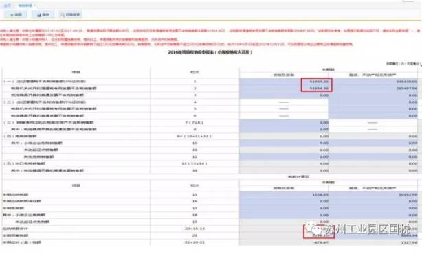Select the row 15 goods-column tax-payable cell

[284, 194]
